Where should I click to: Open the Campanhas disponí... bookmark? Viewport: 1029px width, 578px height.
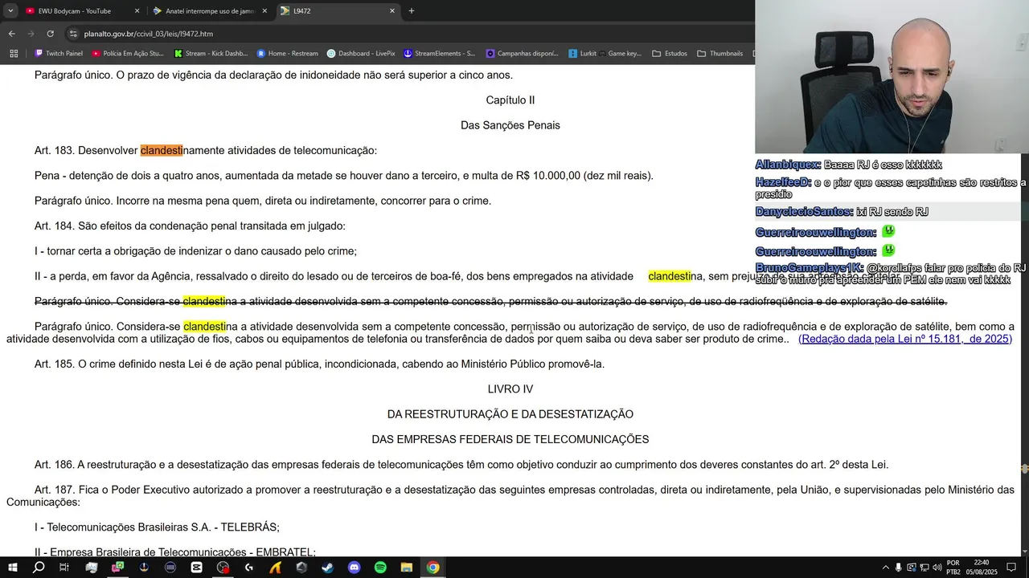pos(523,54)
